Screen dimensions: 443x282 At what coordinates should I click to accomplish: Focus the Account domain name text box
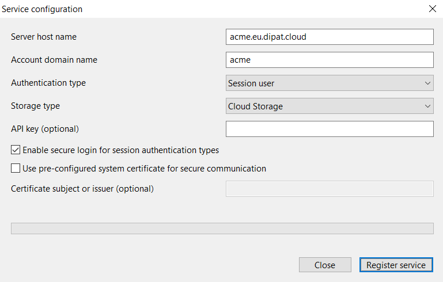(329, 60)
